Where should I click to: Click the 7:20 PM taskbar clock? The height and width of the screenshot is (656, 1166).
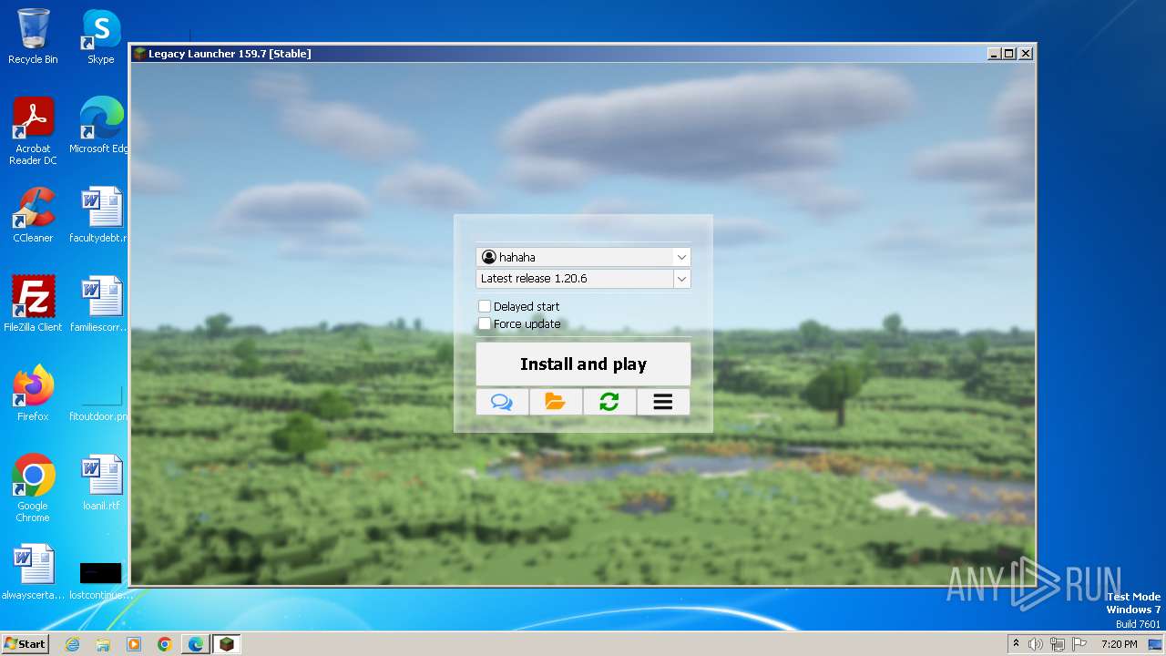click(1120, 644)
